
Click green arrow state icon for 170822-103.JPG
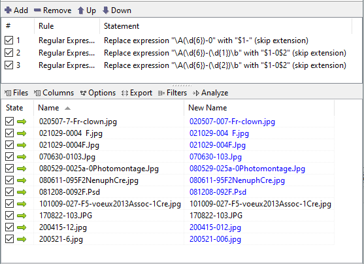22,216
